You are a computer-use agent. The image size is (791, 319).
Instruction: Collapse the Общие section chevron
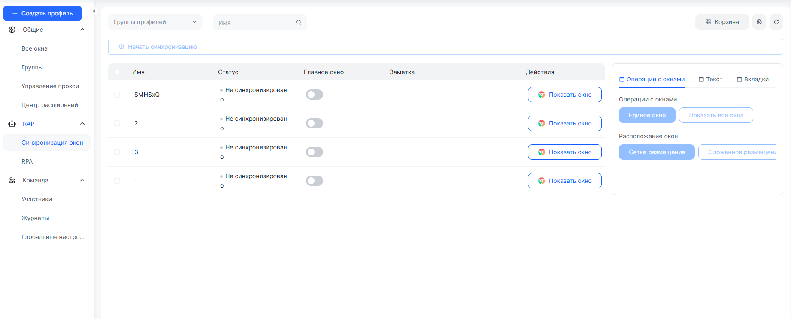[82, 30]
